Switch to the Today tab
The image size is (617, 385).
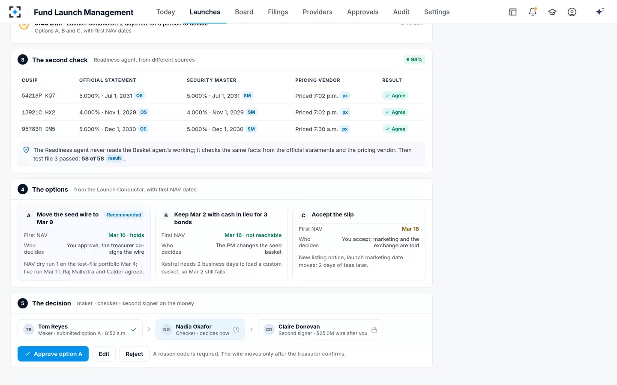coord(165,12)
